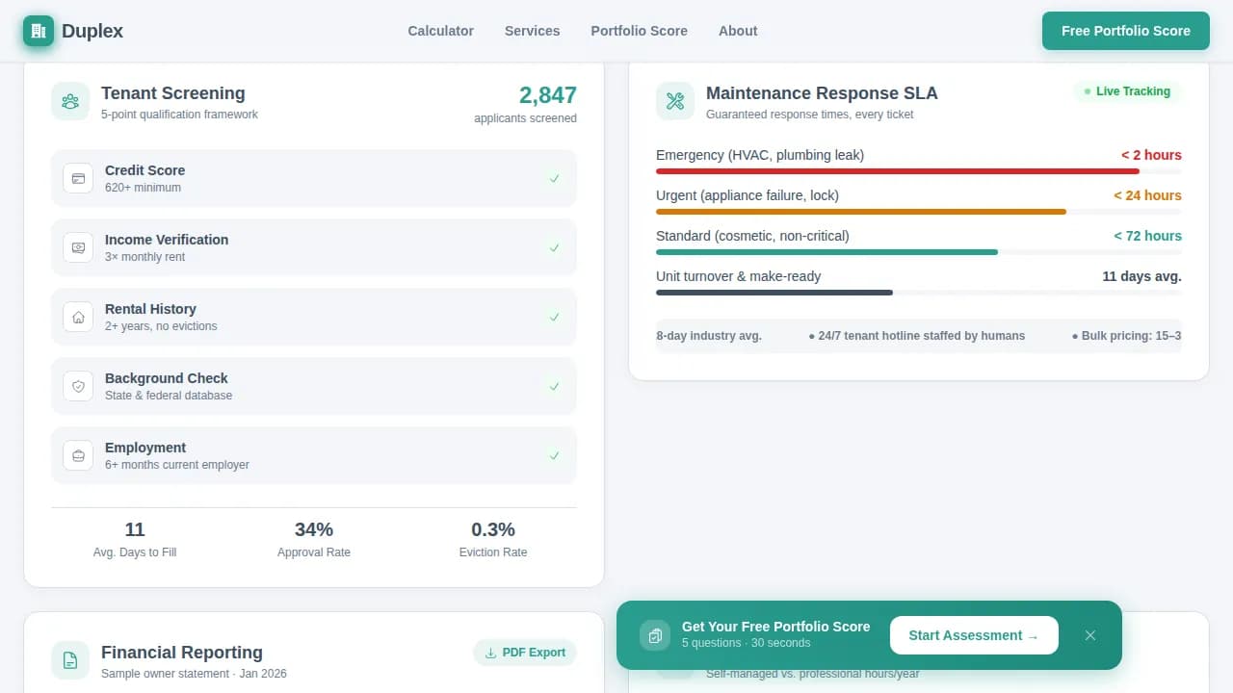
Task: Click the checkmark on Credit Score row
Action: pos(554,178)
